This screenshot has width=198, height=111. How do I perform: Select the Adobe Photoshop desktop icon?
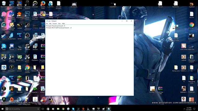(x=27, y=15)
